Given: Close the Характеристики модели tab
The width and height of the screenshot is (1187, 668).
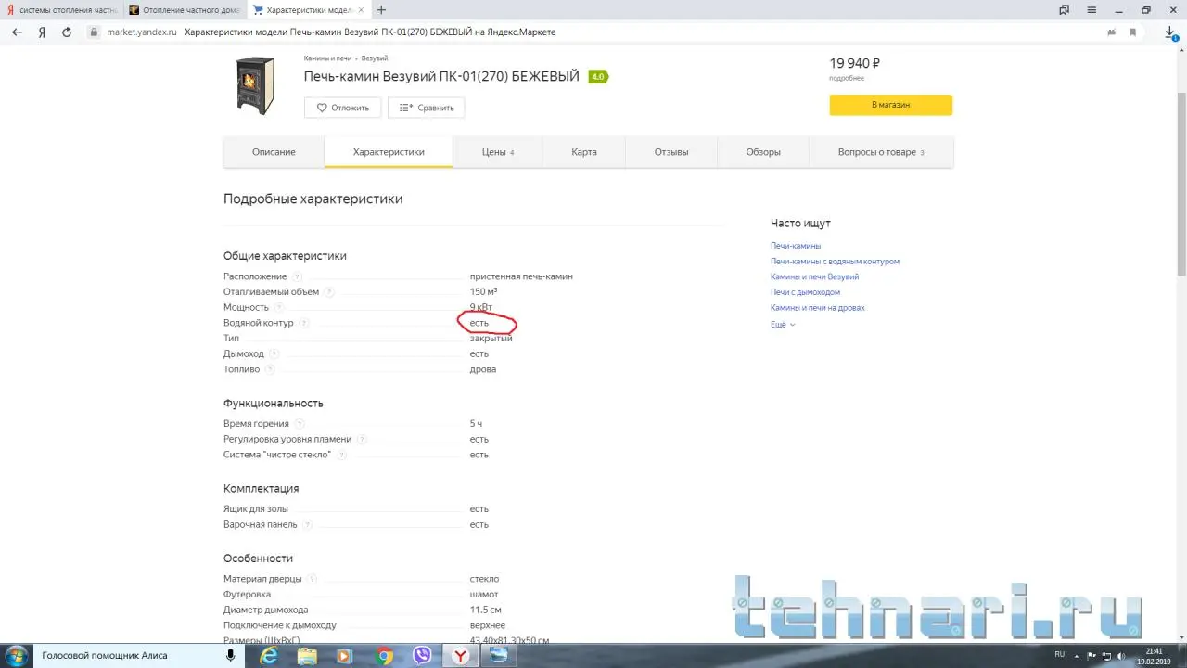Looking at the screenshot, I should tap(361, 10).
